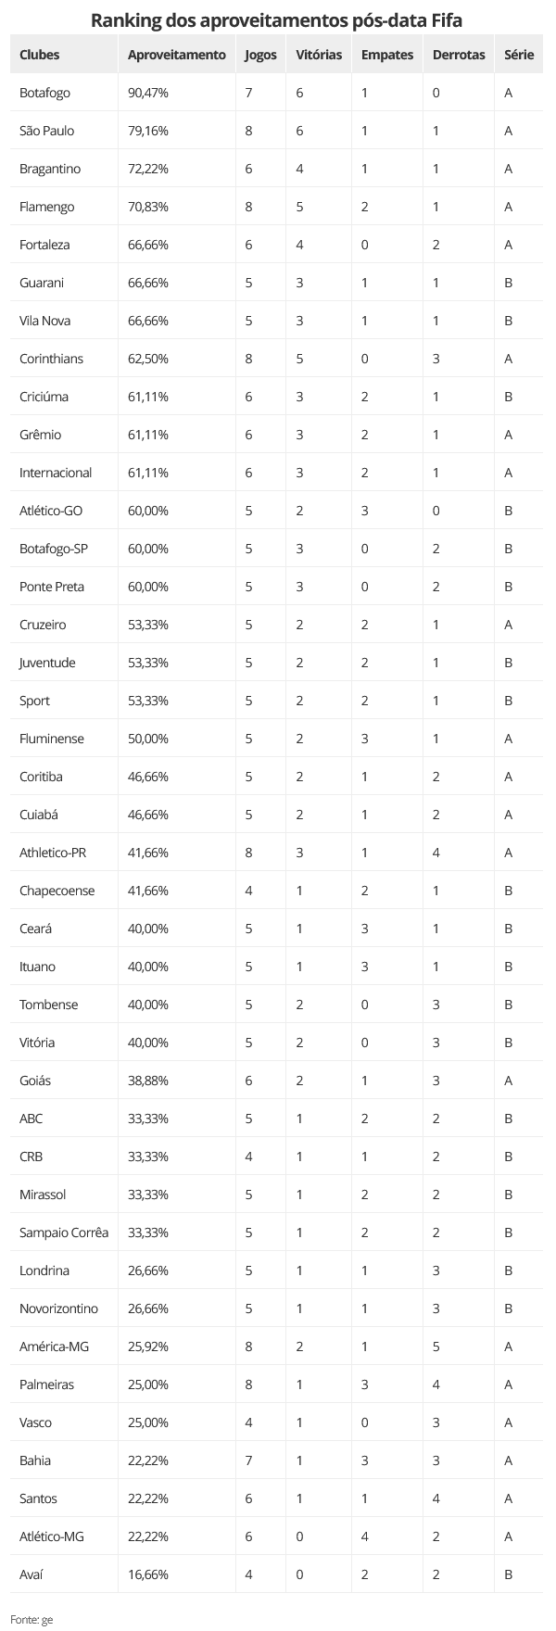Click the Série column header
The width and height of the screenshot is (556, 1631).
(x=519, y=55)
